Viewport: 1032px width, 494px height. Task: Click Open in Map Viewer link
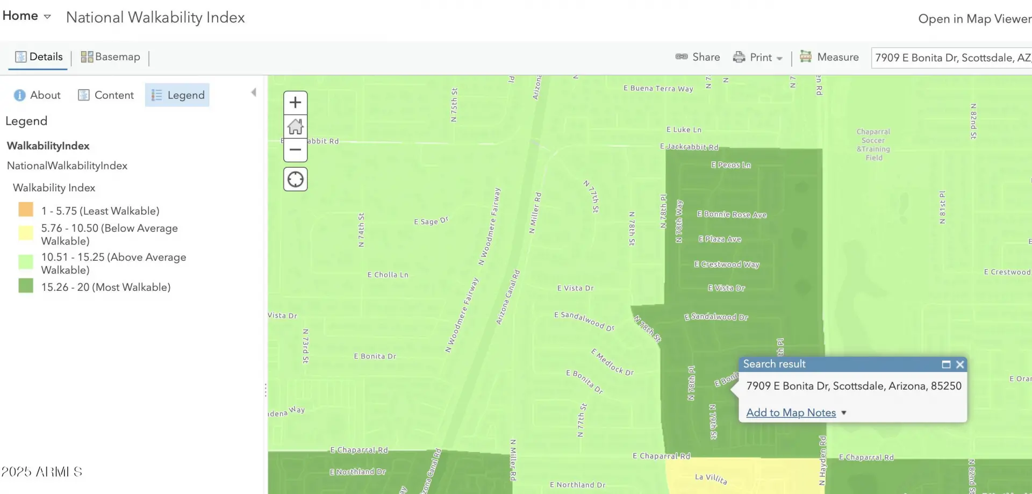click(974, 19)
